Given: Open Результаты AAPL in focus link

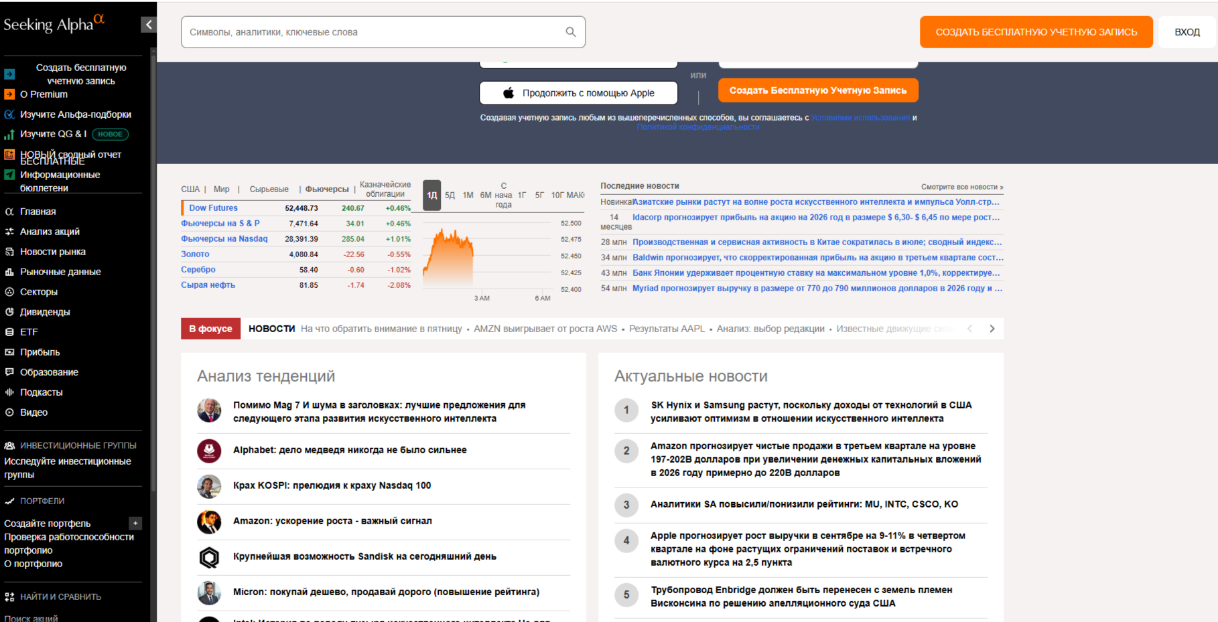Looking at the screenshot, I should point(667,329).
